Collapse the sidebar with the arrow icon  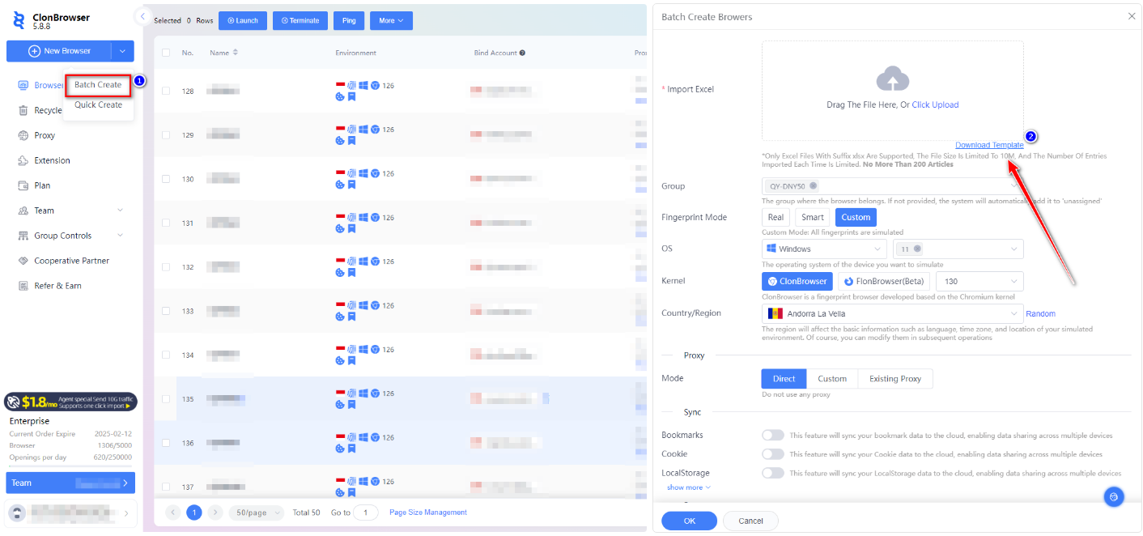(x=143, y=15)
